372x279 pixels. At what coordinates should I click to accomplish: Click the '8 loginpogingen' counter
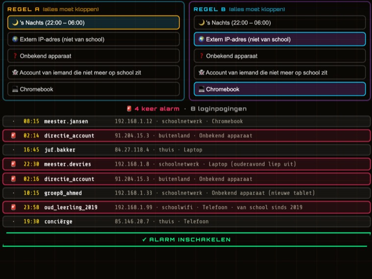219,109
